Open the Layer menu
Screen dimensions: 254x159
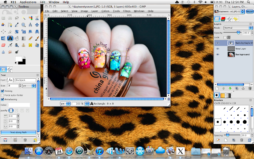tap(94, 11)
